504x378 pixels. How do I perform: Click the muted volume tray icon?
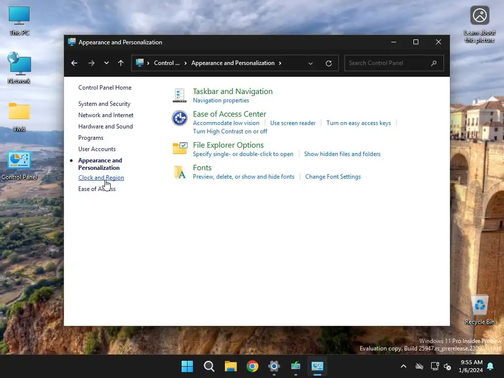447,366
